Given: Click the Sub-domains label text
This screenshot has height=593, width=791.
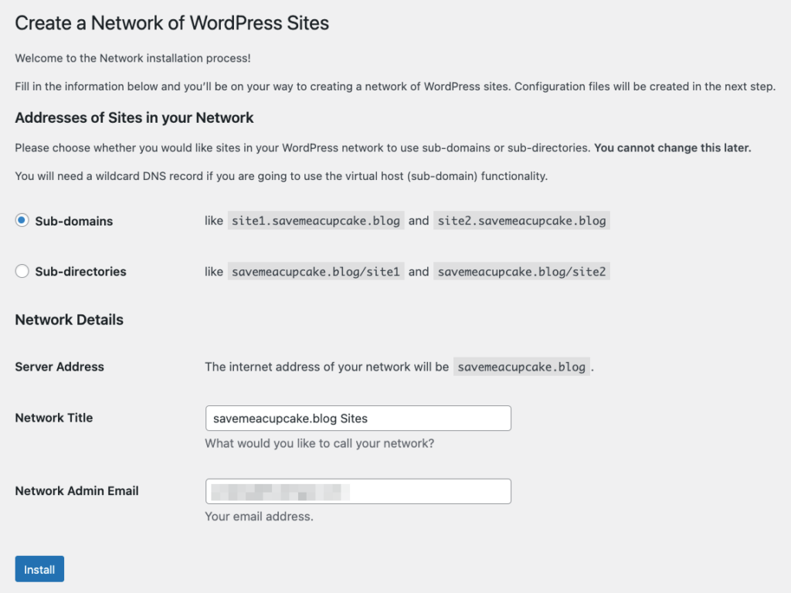Looking at the screenshot, I should [73, 221].
